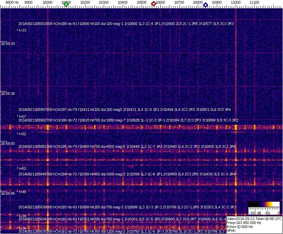The height and width of the screenshot is (234, 283).
Task: Click the 16:59:15 time axis label
Action: click(x=8, y=94)
